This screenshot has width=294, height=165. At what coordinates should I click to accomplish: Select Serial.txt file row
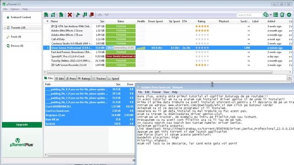tap(90, 124)
